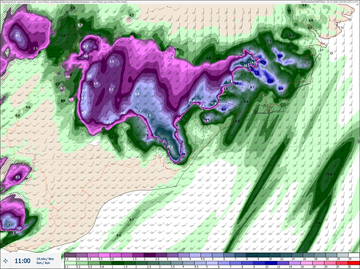Click the 6.1 precipitation value on the map
360x269 pixels.
pos(252,87)
